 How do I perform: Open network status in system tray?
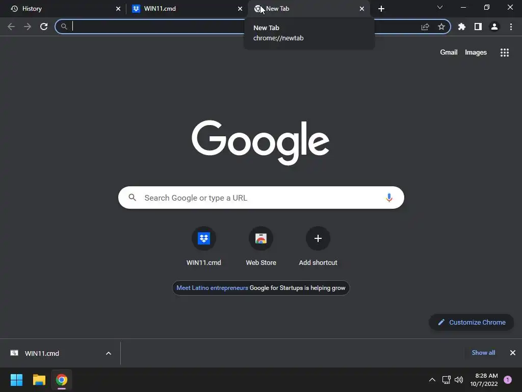[446, 380]
